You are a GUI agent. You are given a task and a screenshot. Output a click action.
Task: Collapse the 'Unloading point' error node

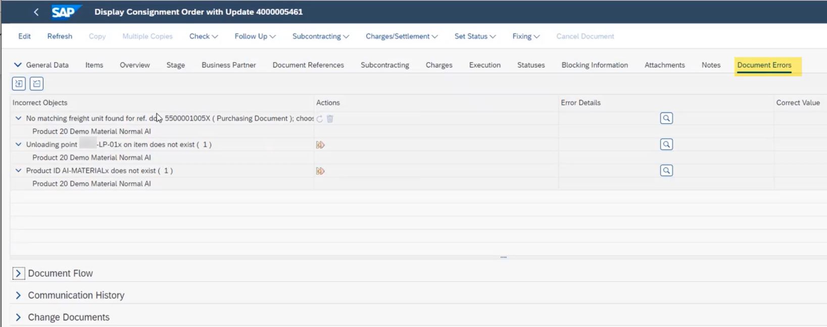click(19, 144)
